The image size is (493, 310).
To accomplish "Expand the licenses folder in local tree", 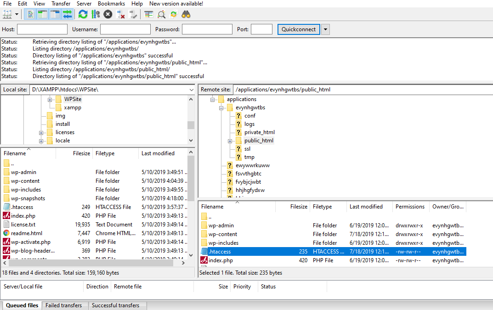I will [x=41, y=133].
